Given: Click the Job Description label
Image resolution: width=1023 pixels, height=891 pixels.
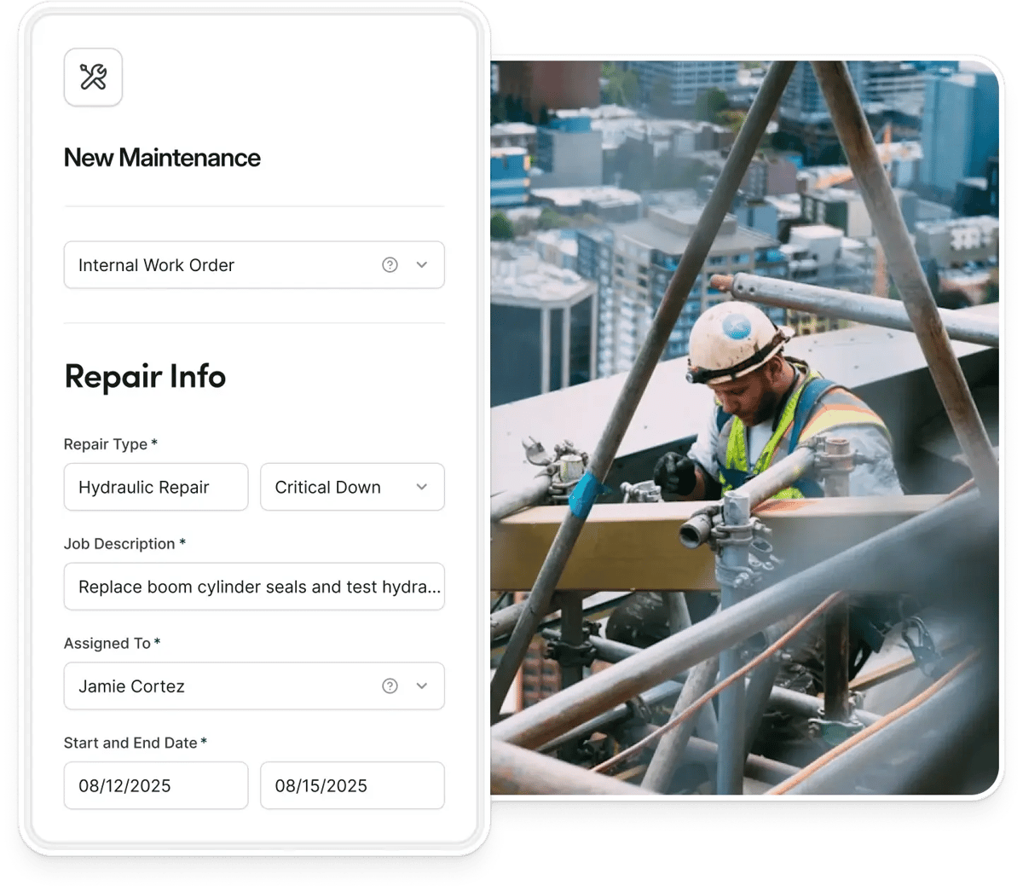Looking at the screenshot, I should pyautogui.click(x=124, y=544).
